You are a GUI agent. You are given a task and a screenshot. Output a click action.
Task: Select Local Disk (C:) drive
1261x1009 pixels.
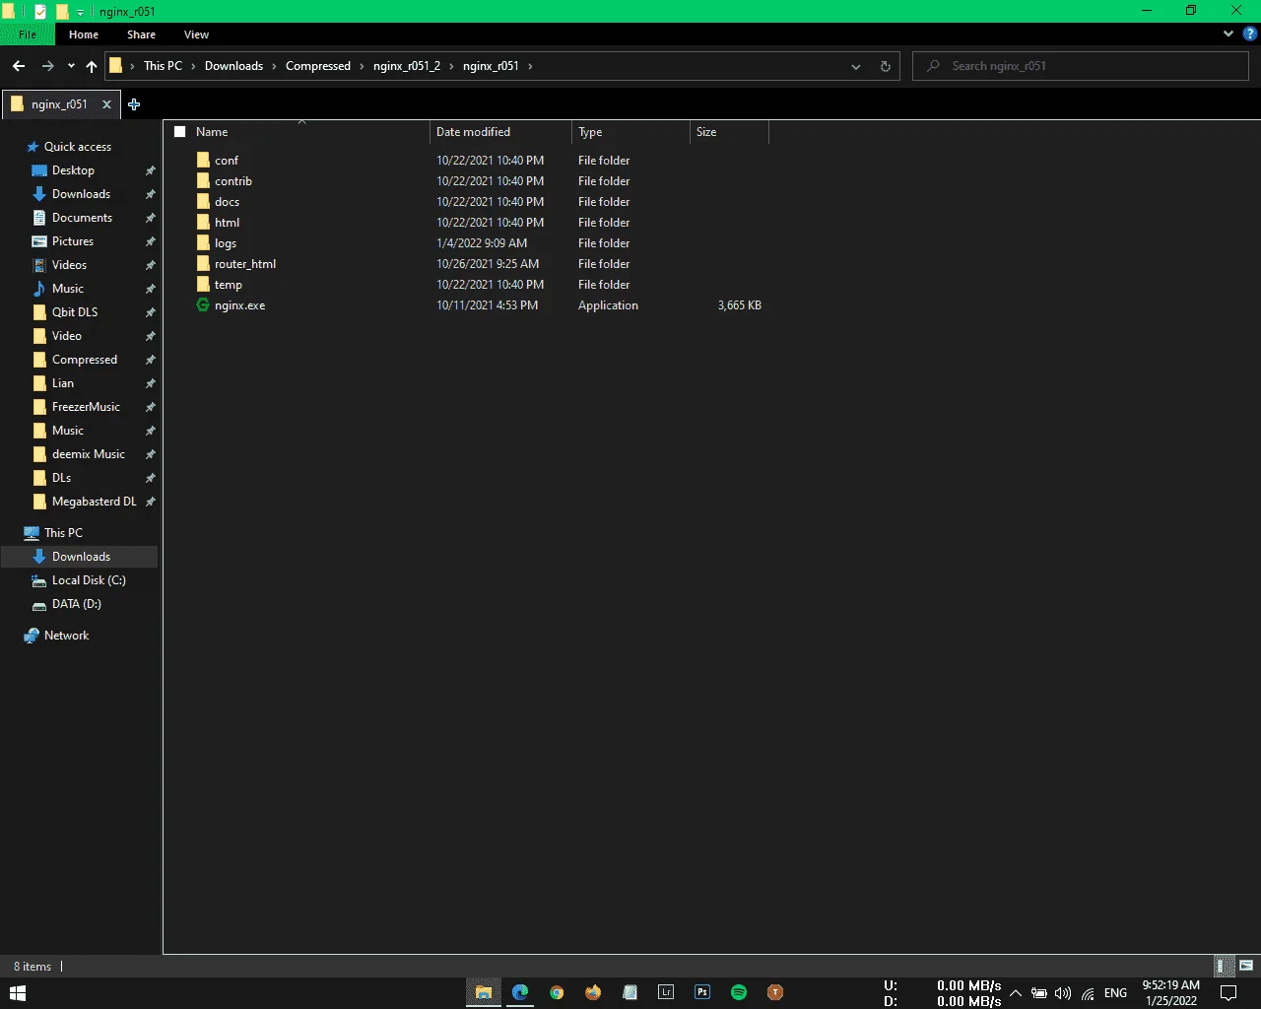[89, 580]
